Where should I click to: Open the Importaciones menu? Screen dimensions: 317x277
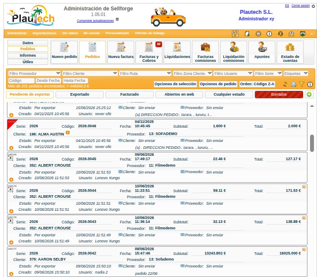click(44, 33)
